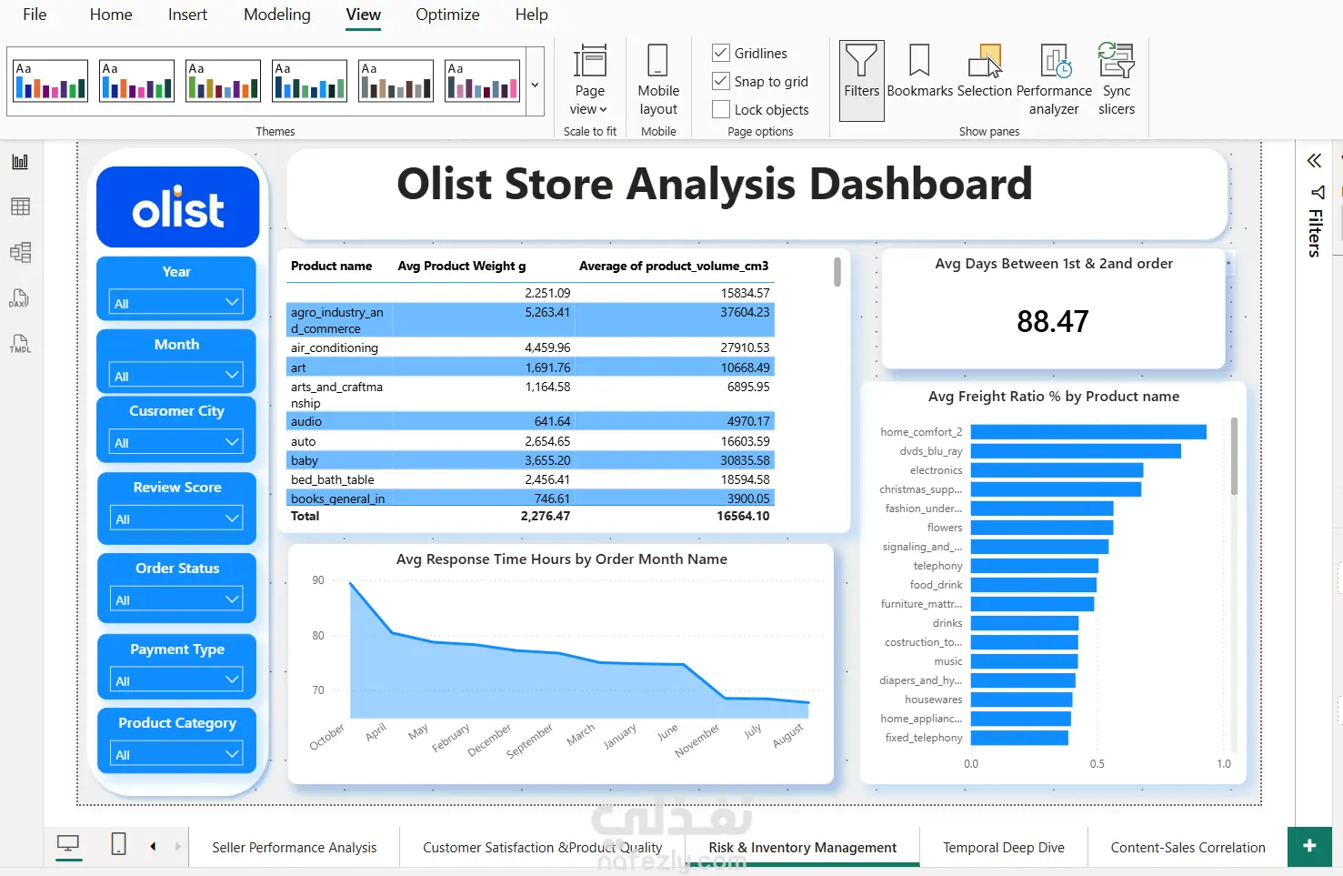Click the Olist logo image
Image resolution: width=1343 pixels, height=876 pixels.
pos(178,207)
